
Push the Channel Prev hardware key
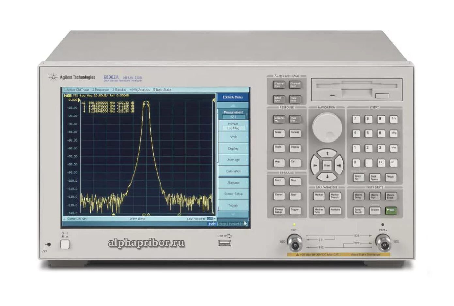click(x=279, y=84)
